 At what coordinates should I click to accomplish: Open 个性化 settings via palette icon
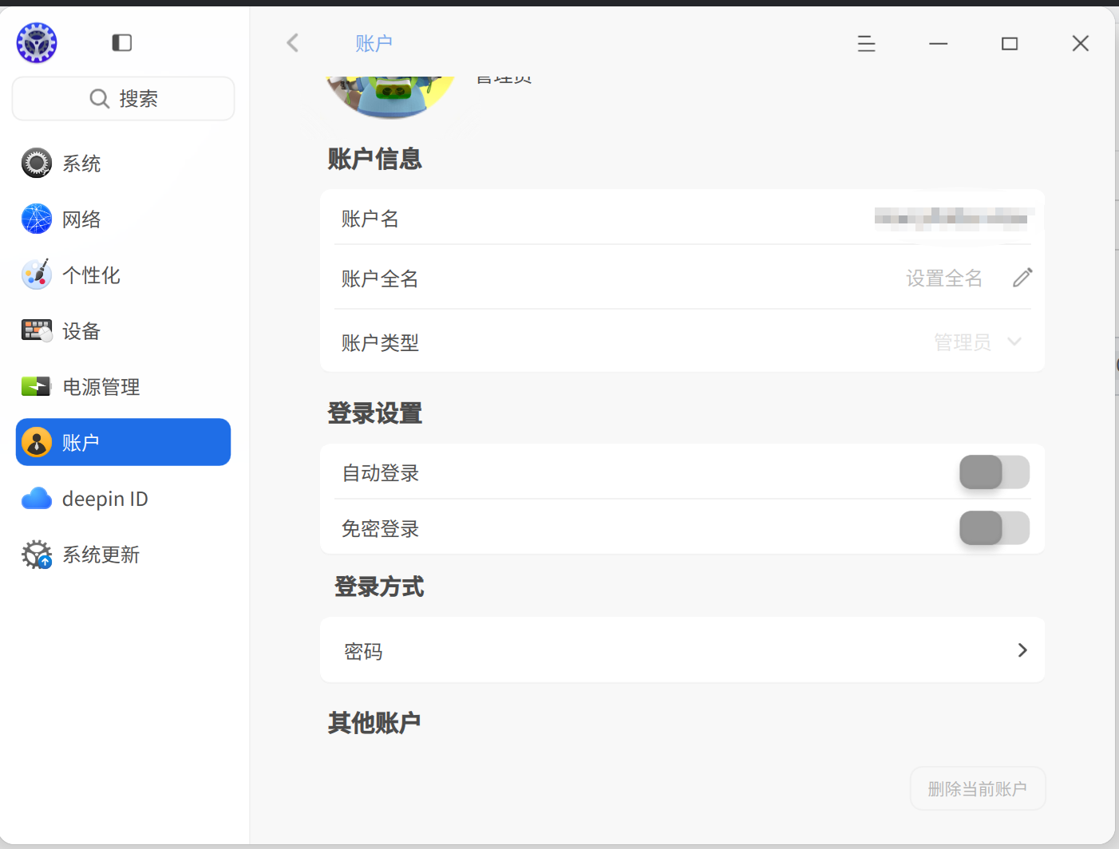pyautogui.click(x=37, y=274)
